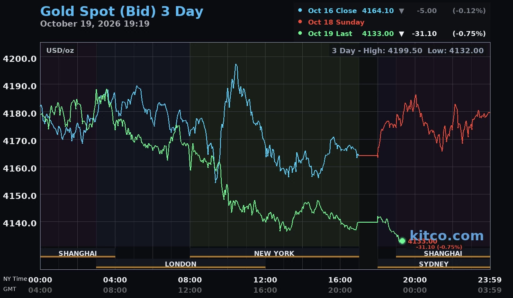Click the GMT axis label

10,289
